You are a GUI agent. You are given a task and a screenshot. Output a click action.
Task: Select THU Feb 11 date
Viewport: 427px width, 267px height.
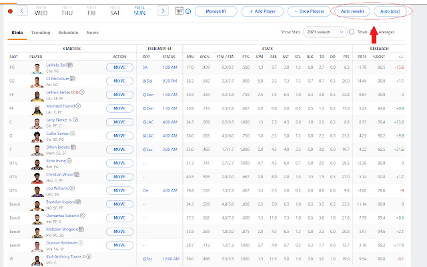coord(67,11)
